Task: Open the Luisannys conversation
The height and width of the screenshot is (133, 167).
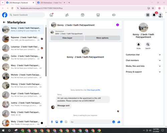Action: click(22, 48)
